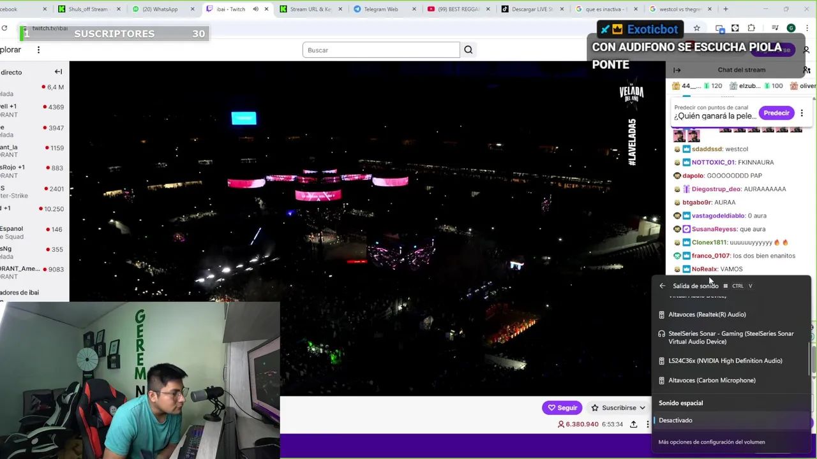Select LS24C36x NVIDIA High Definition Audio
This screenshot has width=817, height=459.
(x=731, y=361)
